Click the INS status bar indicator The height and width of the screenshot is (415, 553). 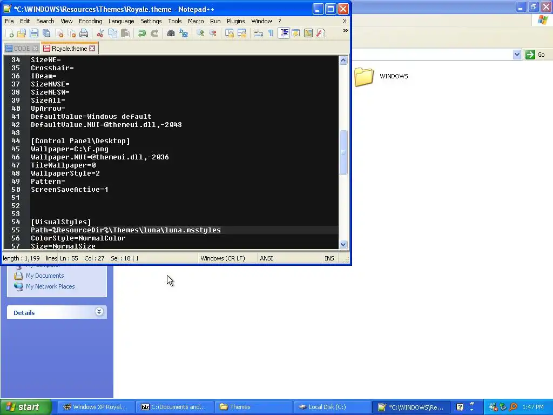[329, 258]
